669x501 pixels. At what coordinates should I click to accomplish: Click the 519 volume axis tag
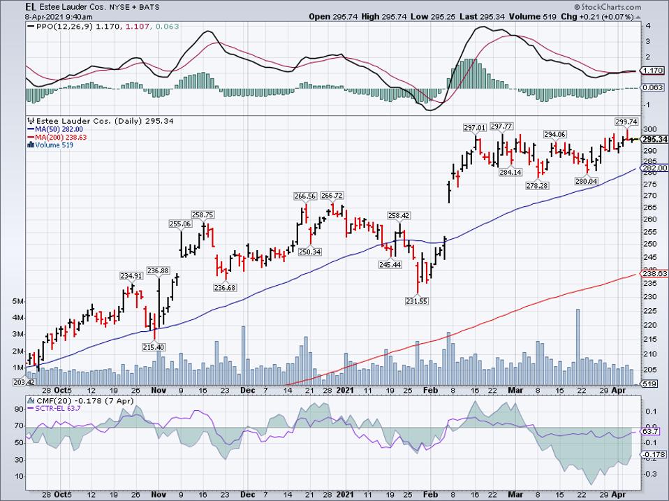[649, 384]
